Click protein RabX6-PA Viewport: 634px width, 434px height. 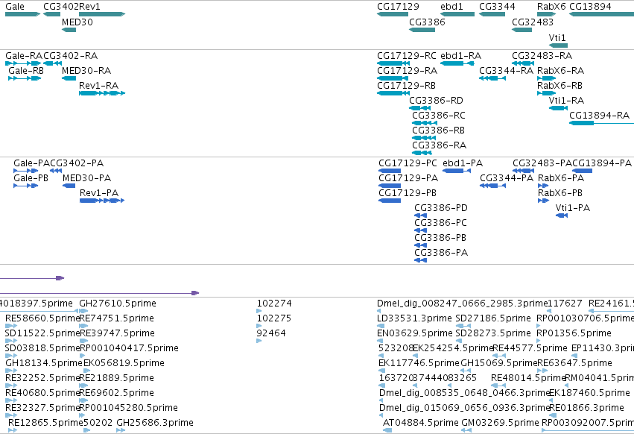pos(543,186)
